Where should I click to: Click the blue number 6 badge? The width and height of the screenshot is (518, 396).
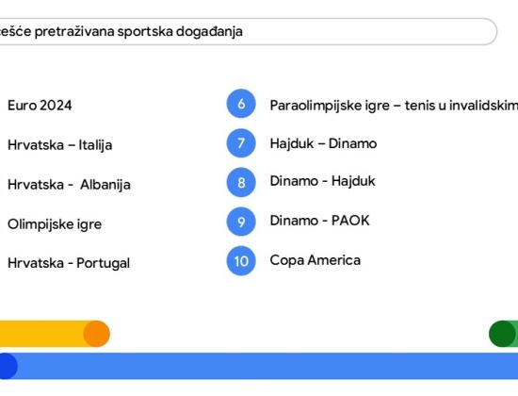coord(241,104)
